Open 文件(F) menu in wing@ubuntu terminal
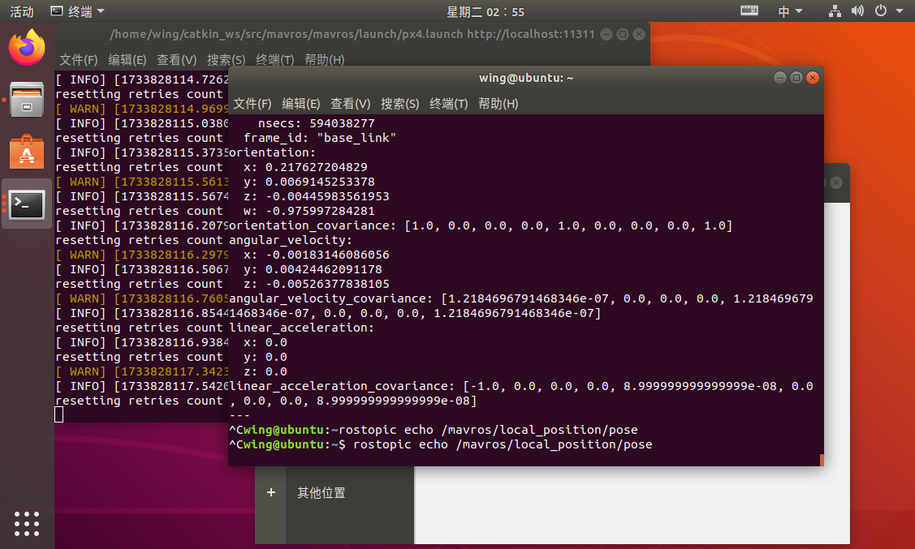915x549 pixels. click(252, 104)
